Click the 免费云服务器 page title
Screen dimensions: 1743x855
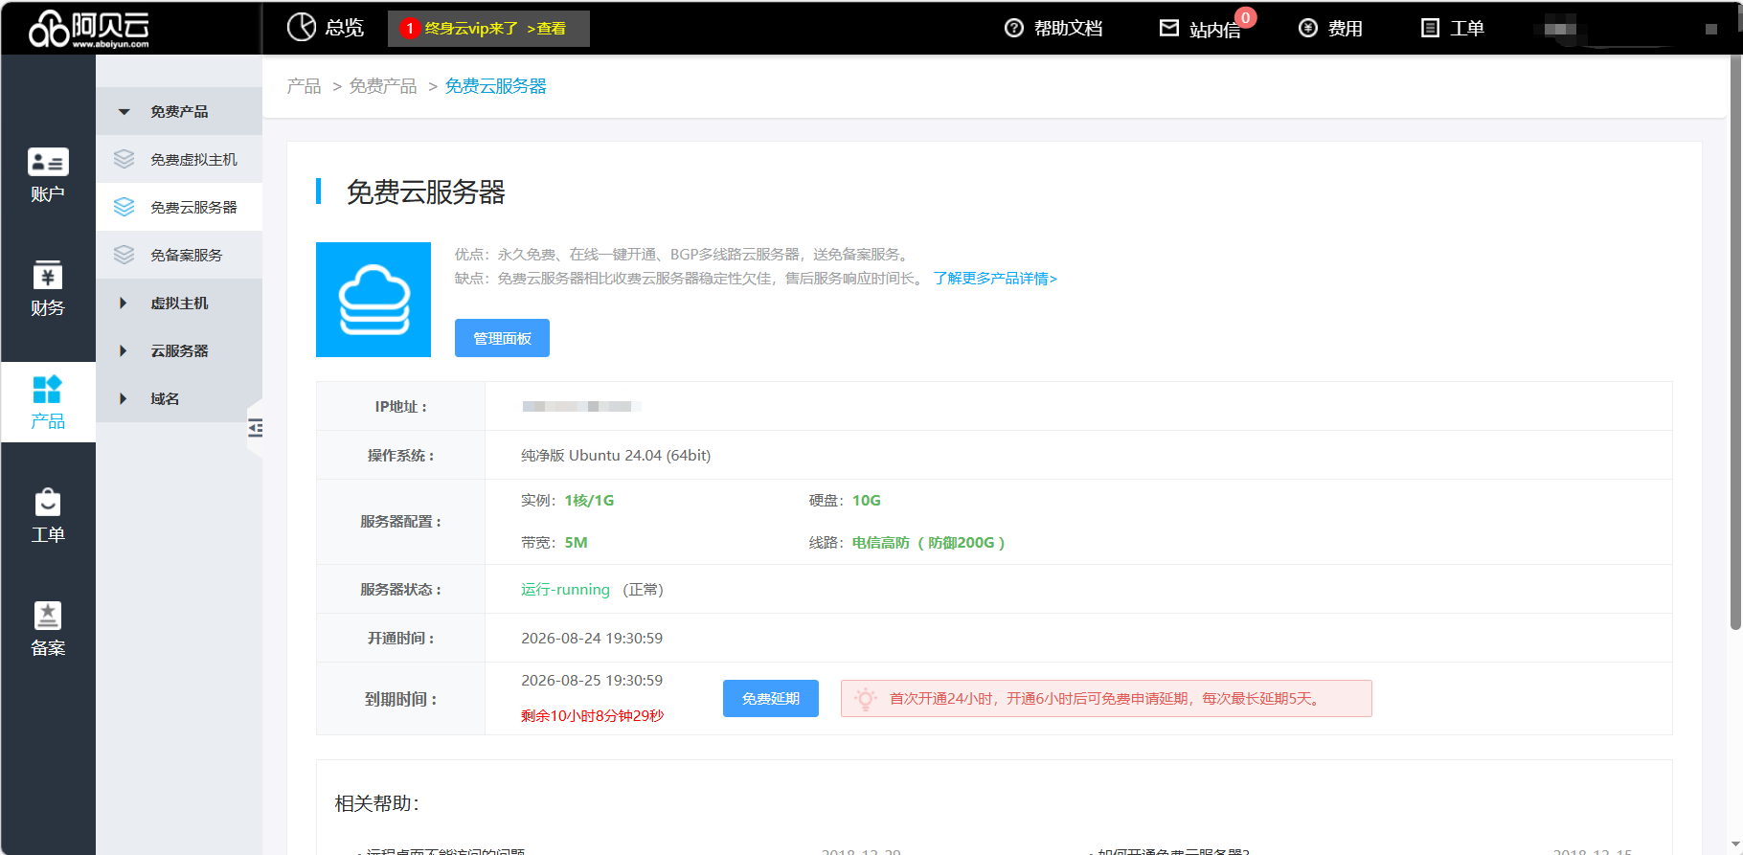tap(425, 192)
